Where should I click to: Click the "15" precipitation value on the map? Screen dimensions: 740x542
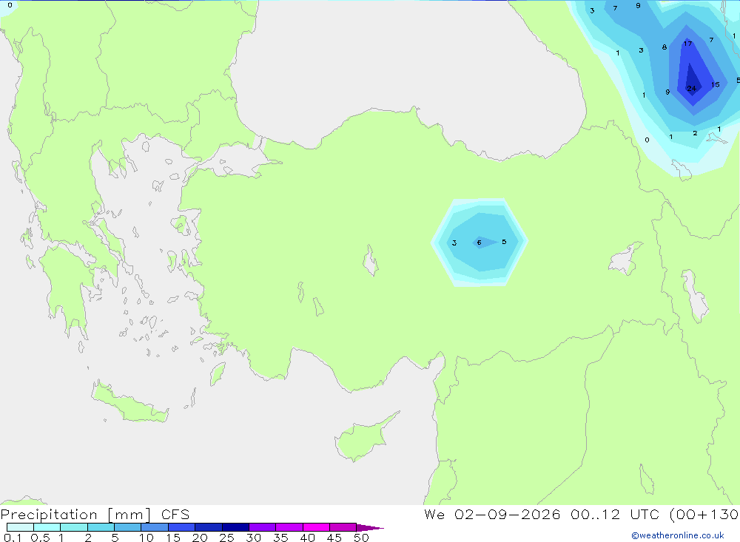pos(716,84)
